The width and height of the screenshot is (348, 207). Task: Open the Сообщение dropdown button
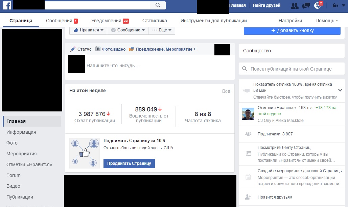(127, 30)
